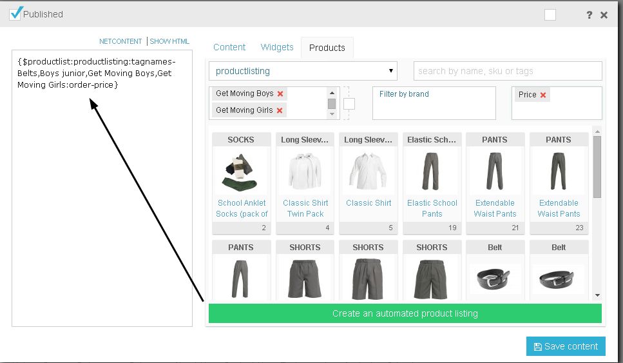This screenshot has height=363, width=623.
Task: Select the School Anklet Socks product image
Action: click(242, 172)
